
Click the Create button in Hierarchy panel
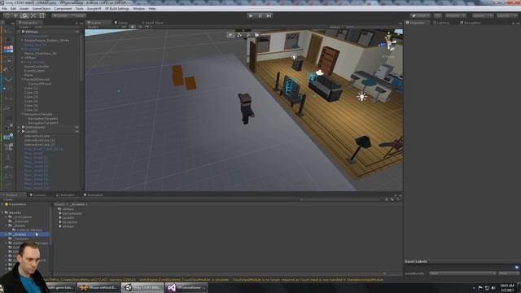click(x=24, y=27)
